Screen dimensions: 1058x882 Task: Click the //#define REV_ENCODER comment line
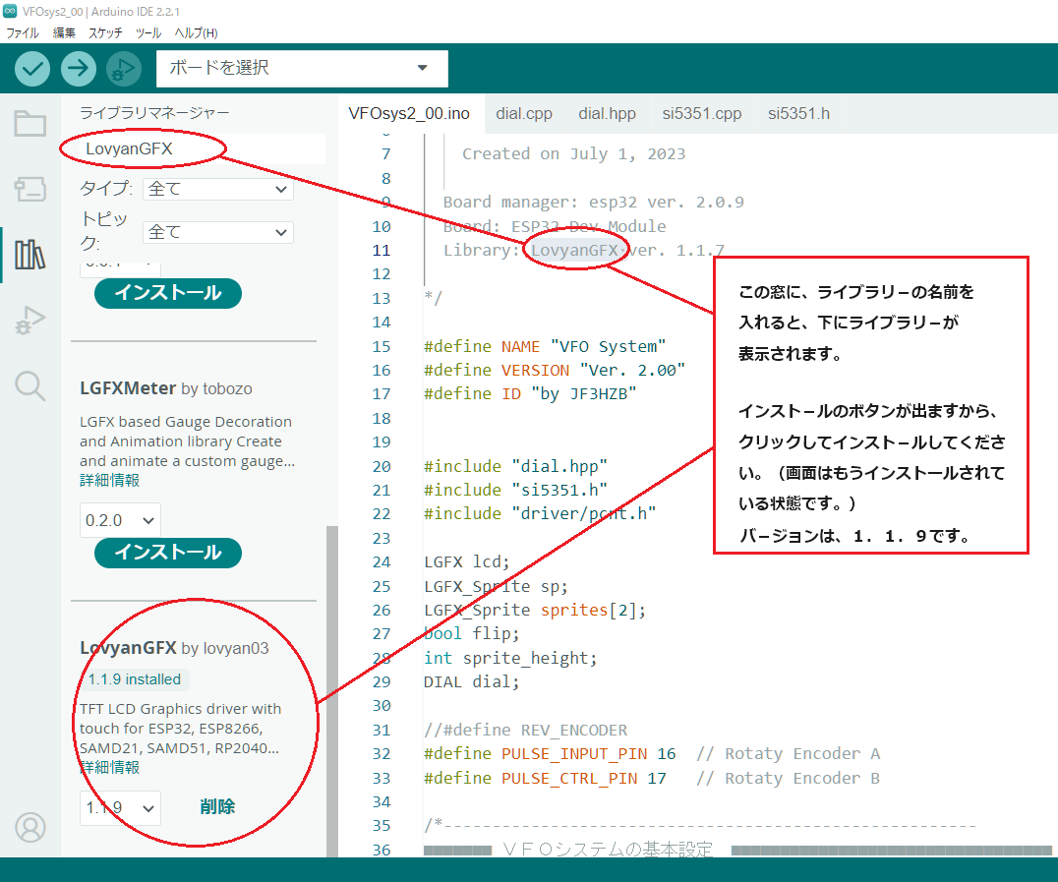click(525, 731)
